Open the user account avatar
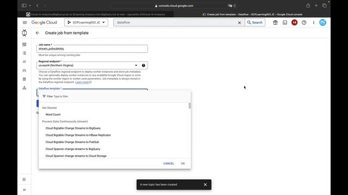Image resolution: width=348 pixels, height=195 pixels. 322,22
